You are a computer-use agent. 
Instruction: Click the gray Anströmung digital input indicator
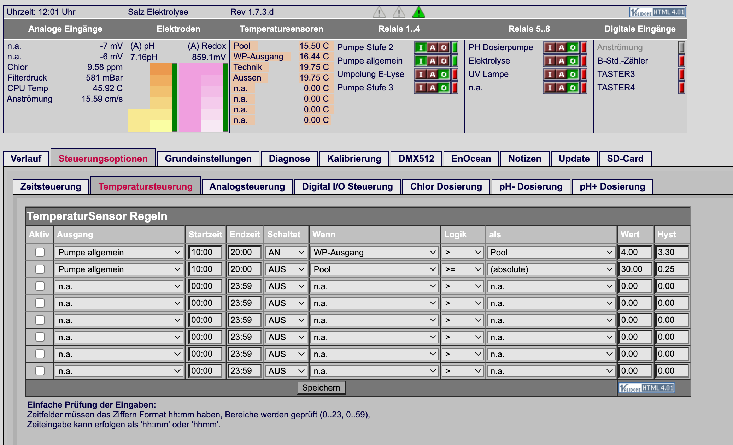point(682,47)
